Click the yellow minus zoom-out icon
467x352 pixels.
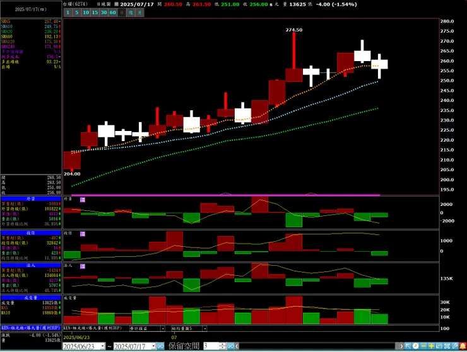click(x=423, y=346)
